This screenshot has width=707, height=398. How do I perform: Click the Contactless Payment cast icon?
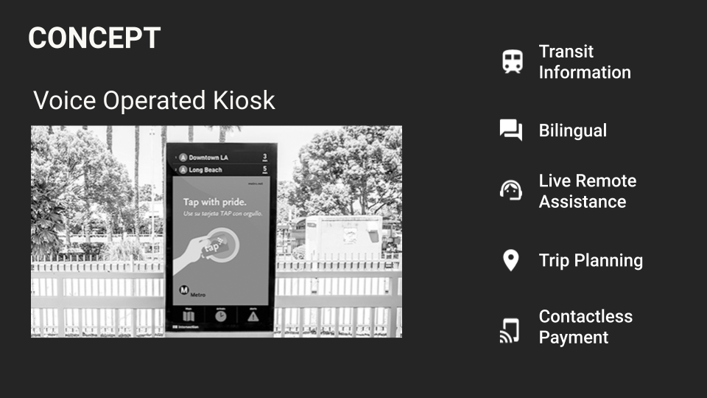click(510, 331)
